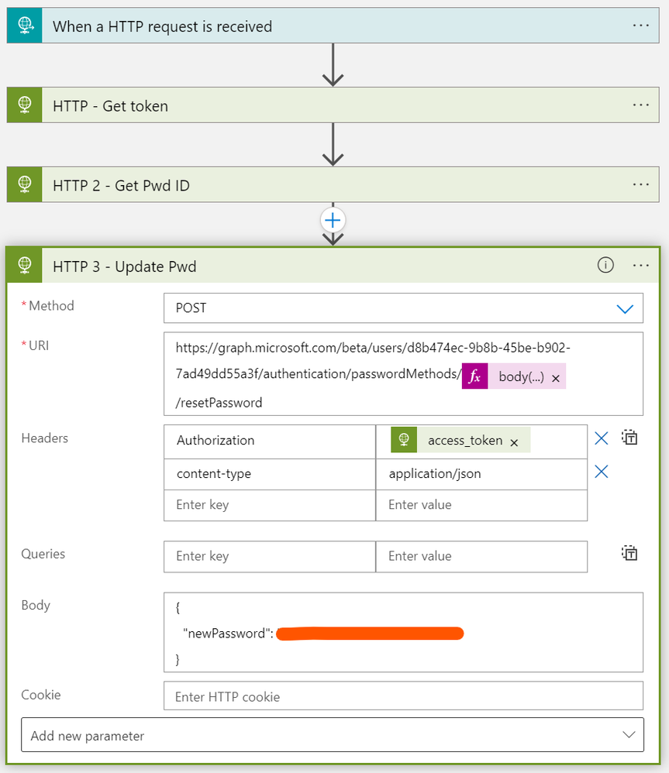The image size is (669, 773).
Task: Remove the access_token dynamic content token
Action: (x=514, y=443)
